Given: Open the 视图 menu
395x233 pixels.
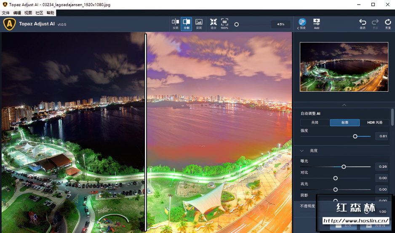Looking at the screenshot, I should click(28, 13).
